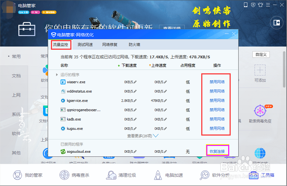The height and width of the screenshot is (186, 287).
Task: Select 上网 category in sidebar
Action: pyautogui.click(x=16, y=95)
